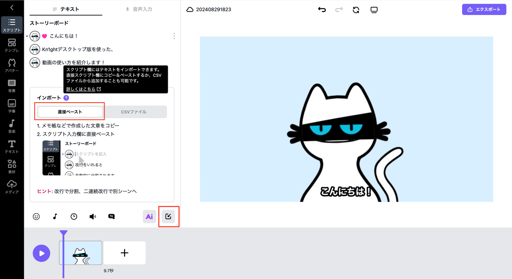
Task: Click the redo arrow in top toolbar
Action: 339,9
